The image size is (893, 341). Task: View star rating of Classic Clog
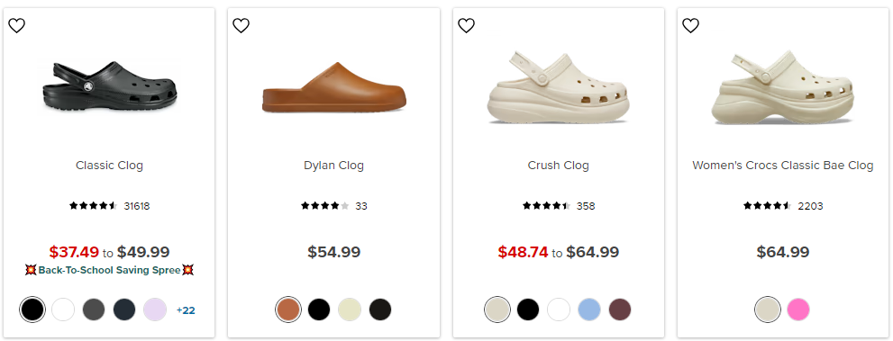click(x=94, y=206)
